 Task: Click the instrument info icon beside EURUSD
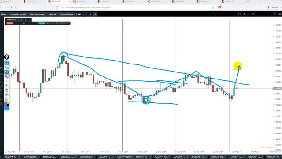click(22, 19)
